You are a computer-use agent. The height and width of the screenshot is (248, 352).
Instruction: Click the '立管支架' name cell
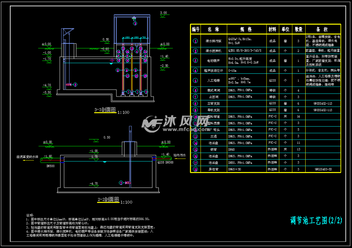click(213, 103)
